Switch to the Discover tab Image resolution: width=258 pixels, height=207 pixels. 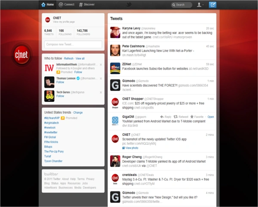[x=87, y=5]
